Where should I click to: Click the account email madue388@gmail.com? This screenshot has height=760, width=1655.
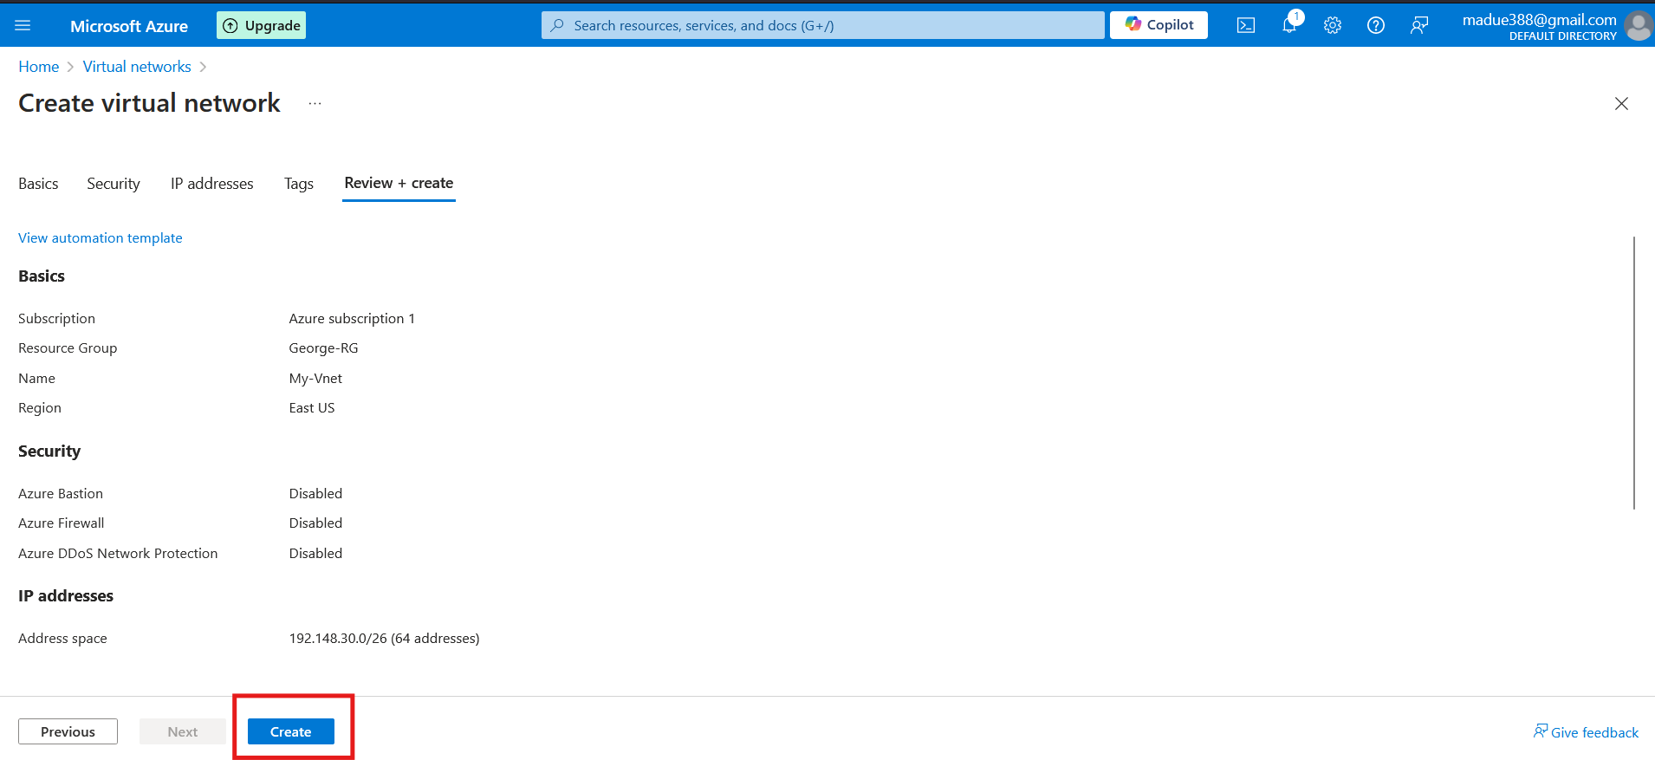tap(1540, 20)
